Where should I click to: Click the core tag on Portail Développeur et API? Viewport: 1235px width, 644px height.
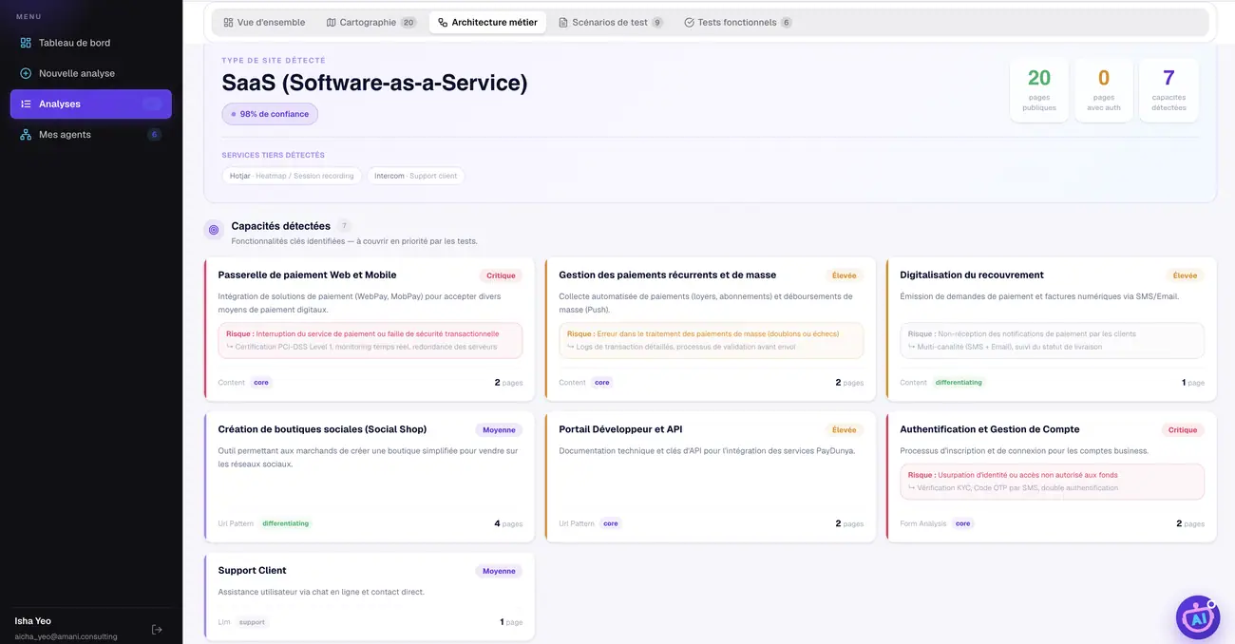coord(610,523)
